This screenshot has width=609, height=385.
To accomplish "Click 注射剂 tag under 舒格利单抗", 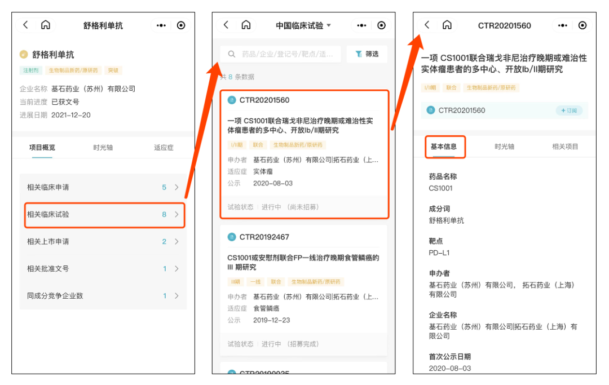I will [30, 70].
